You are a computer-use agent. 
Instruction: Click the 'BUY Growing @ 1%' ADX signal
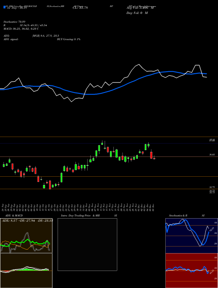[x=68, y=39]
